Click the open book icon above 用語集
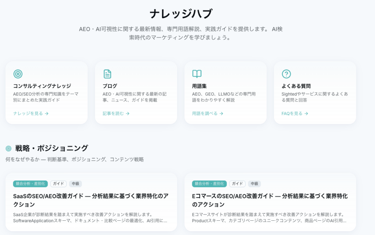 click(x=196, y=74)
